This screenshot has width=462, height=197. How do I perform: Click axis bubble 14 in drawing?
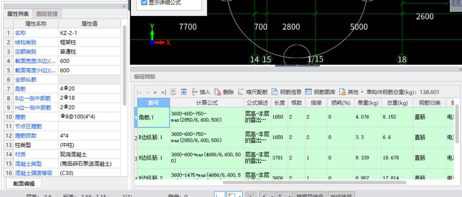pyautogui.click(x=255, y=59)
